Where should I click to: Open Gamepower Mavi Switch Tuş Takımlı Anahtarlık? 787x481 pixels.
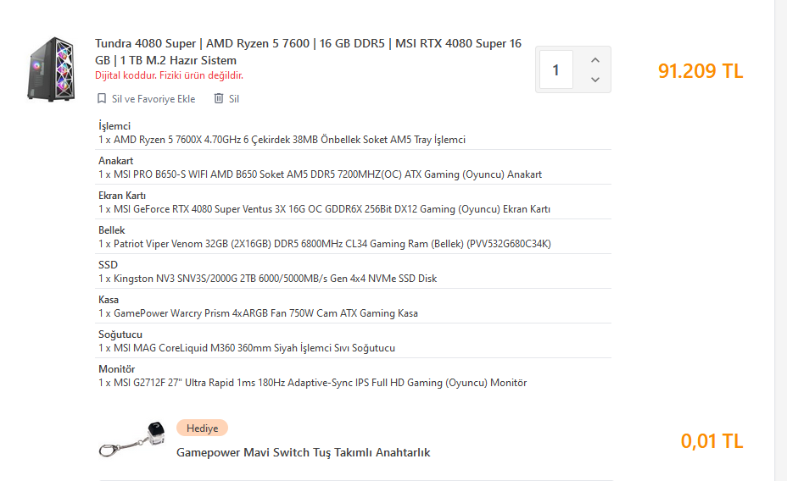pos(303,452)
